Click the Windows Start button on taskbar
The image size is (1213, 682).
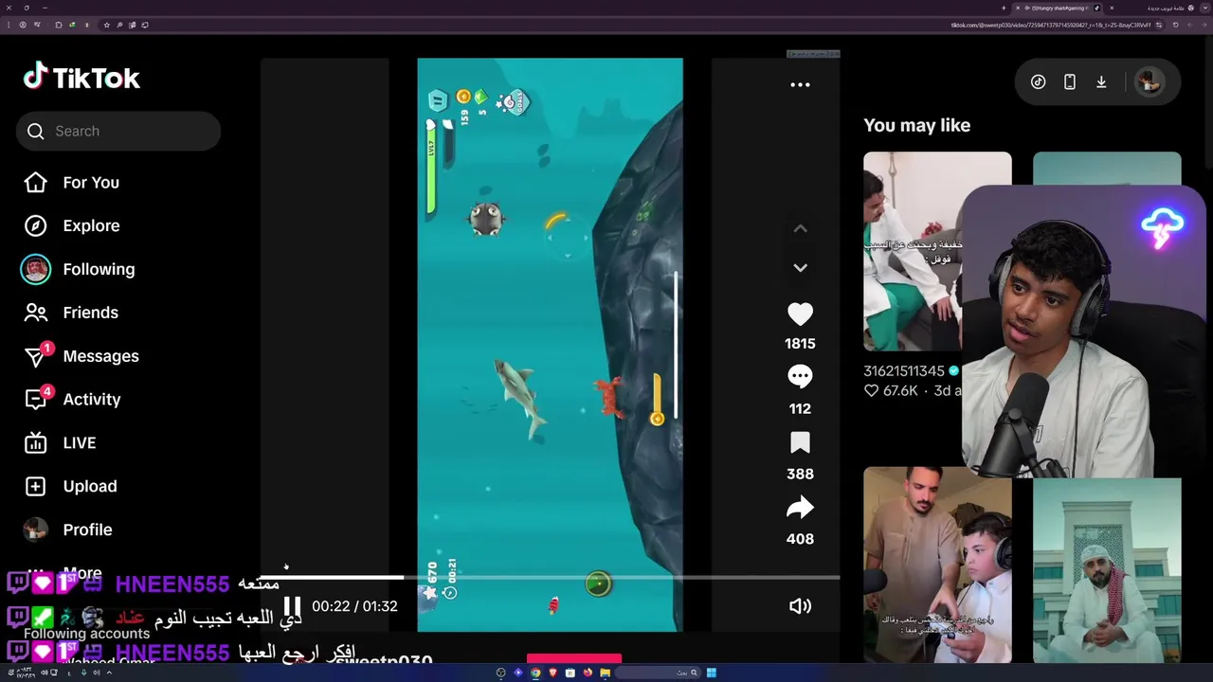711,673
